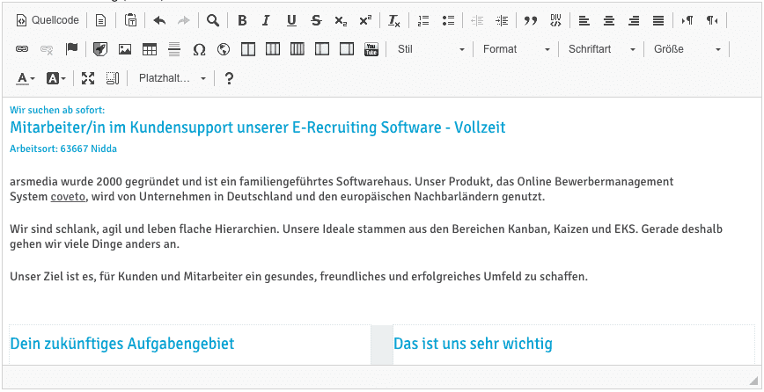Open the Quellcode source view

pos(48,20)
